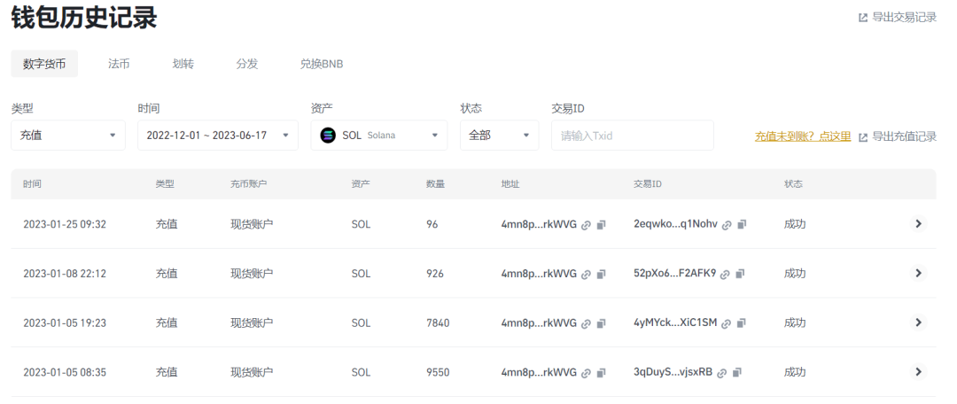Switch to the 法币 tab

point(119,64)
